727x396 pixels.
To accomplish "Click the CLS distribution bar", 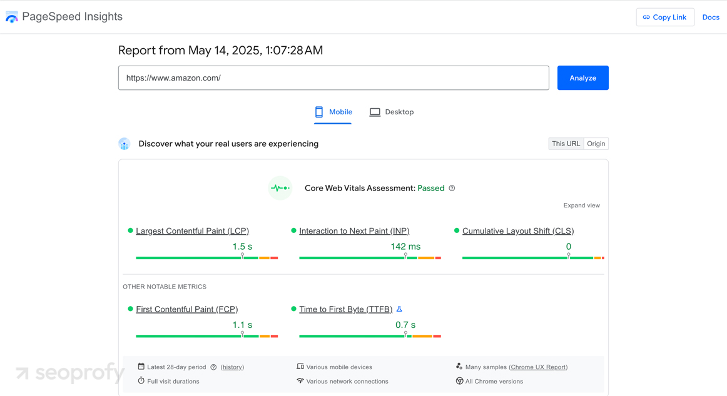I will (x=533, y=258).
